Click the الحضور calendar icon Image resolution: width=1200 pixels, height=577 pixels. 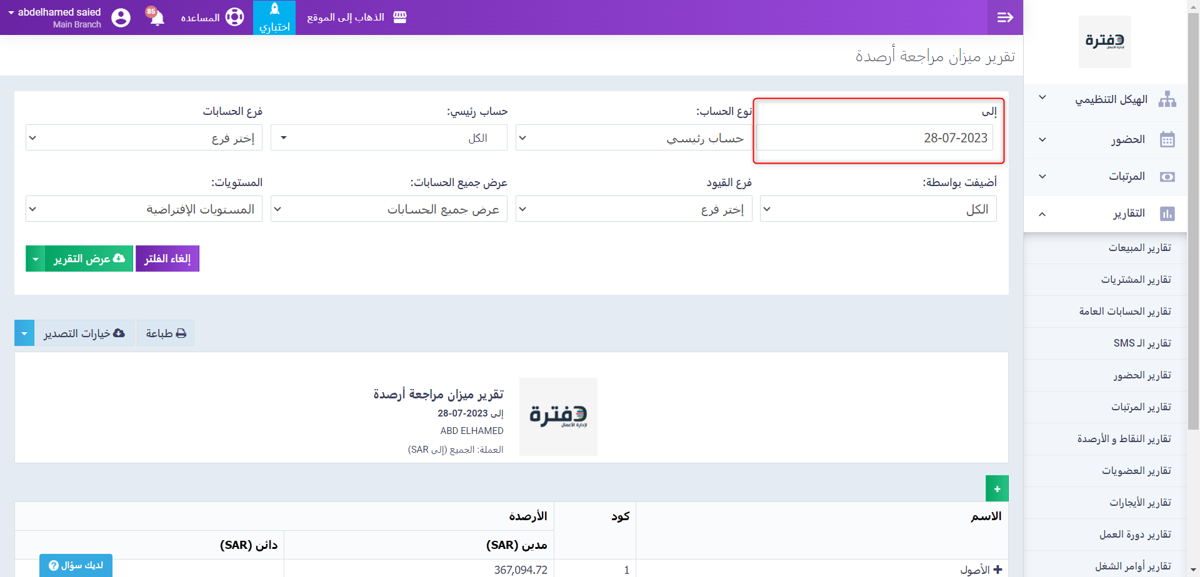point(1167,139)
